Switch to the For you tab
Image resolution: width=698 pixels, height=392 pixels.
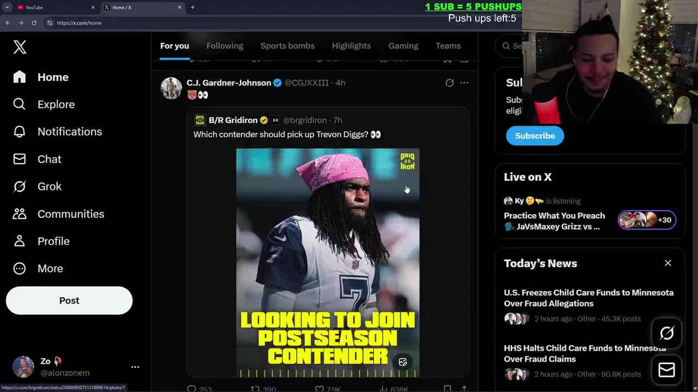point(174,46)
